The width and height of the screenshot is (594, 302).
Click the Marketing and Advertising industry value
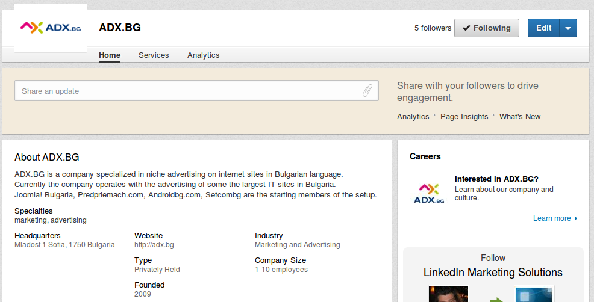pos(298,245)
